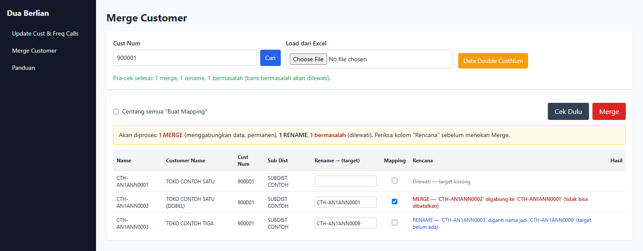The height and width of the screenshot is (251, 643).
Task: Check Mapping box for TOKO CONTOH TIGA
Action: 394,223
